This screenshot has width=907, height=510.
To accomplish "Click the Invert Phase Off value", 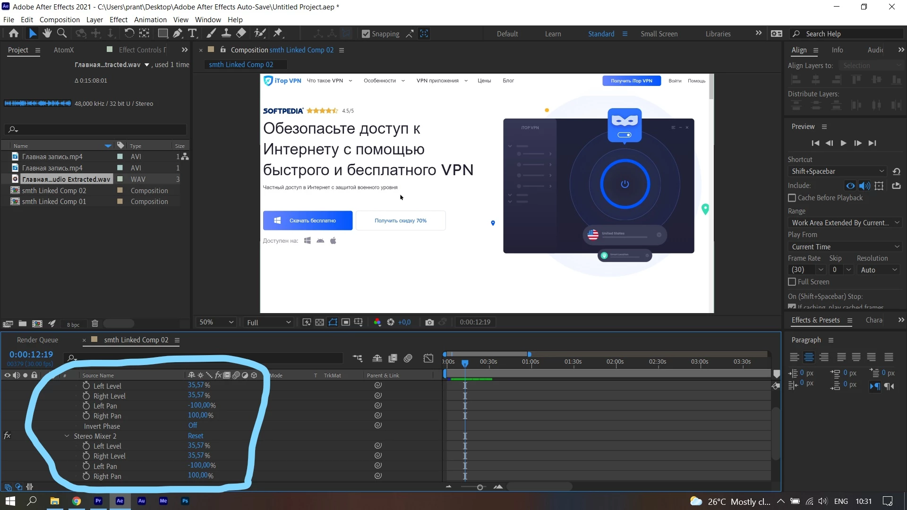I will pos(193,425).
